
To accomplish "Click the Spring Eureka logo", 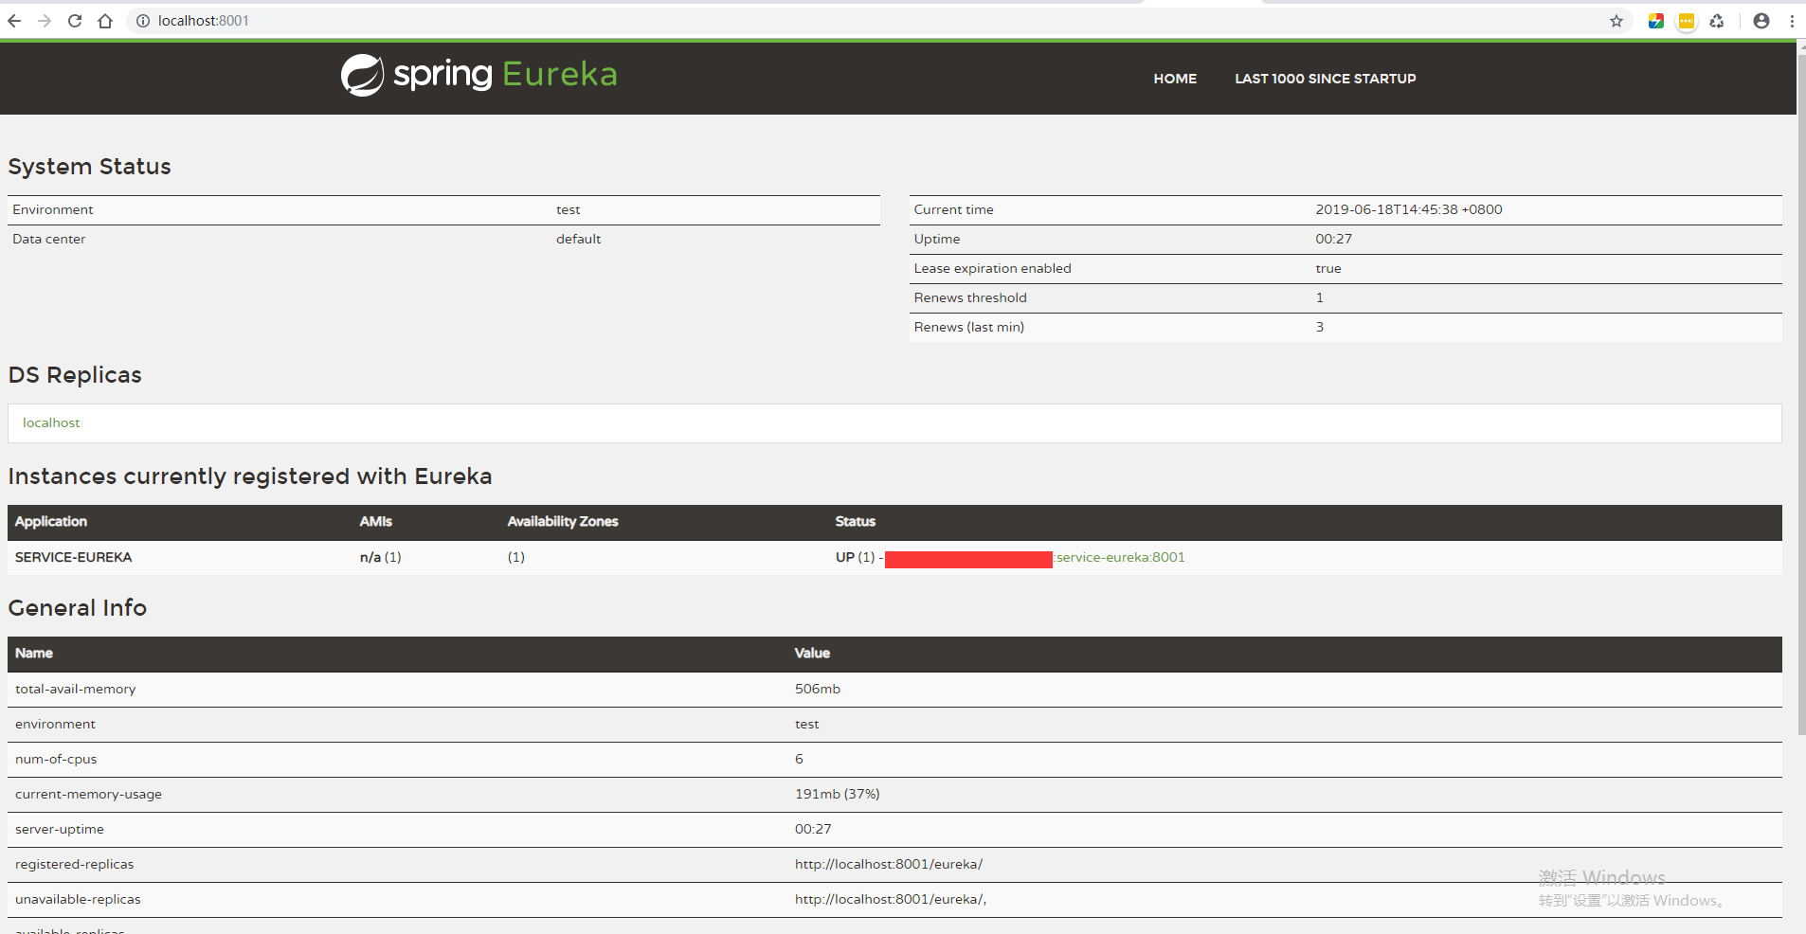I will [x=479, y=74].
